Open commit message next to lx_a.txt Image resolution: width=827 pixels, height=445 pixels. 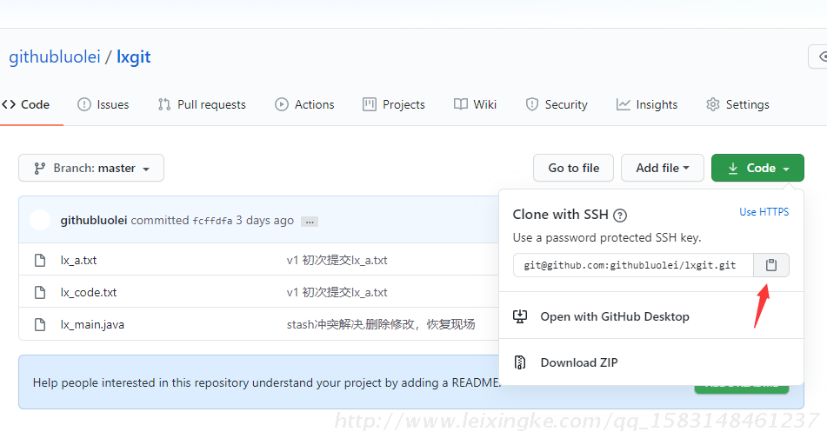[337, 260]
